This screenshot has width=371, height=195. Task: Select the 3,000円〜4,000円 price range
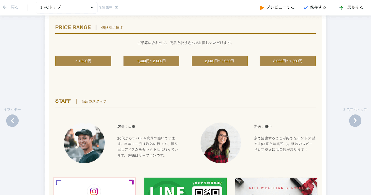pos(288,61)
